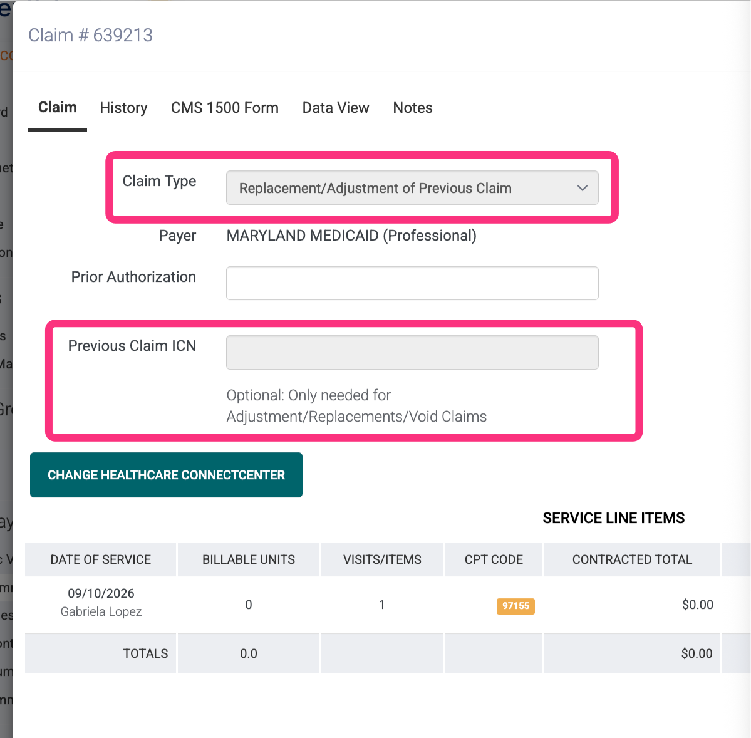Open the Claim Type dropdown
The width and height of the screenshot is (751, 738).
click(412, 188)
